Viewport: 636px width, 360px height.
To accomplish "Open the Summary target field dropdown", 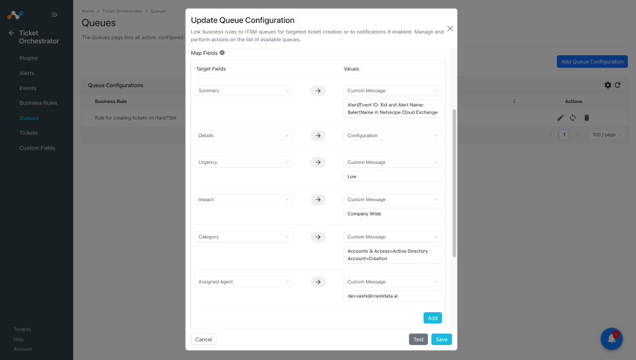I will point(243,91).
